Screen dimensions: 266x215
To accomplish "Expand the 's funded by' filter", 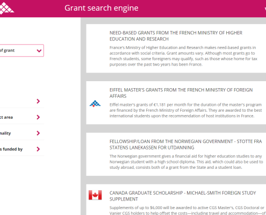I will click(x=21, y=149).
